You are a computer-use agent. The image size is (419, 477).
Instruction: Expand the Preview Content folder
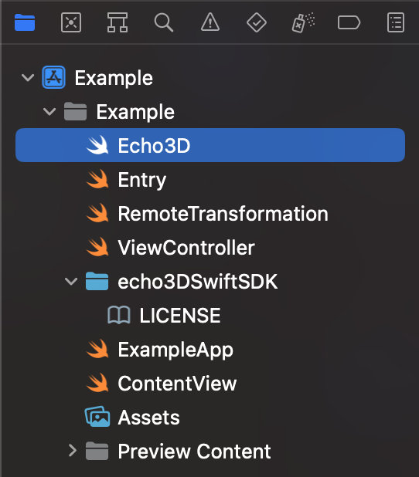(x=72, y=451)
